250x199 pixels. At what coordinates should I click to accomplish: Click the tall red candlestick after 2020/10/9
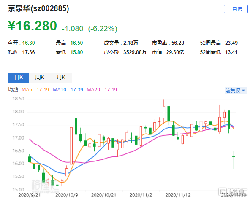[x=71, y=146]
